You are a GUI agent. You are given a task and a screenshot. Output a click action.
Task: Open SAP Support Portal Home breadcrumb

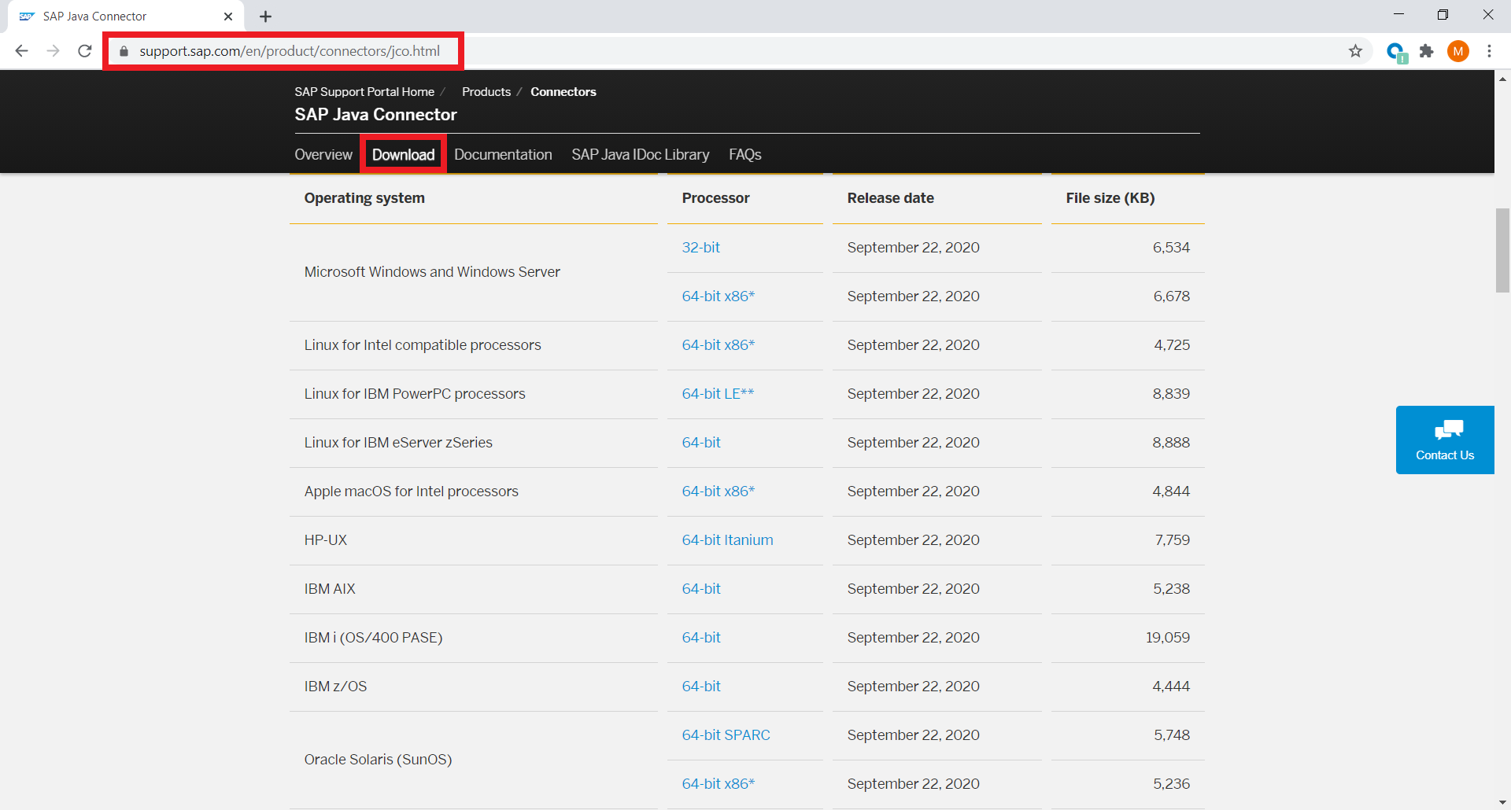(364, 92)
